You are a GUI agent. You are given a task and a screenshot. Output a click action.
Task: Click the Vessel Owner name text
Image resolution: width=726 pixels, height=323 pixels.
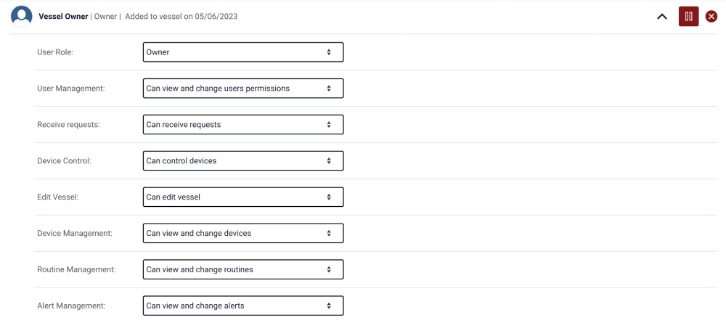click(63, 17)
